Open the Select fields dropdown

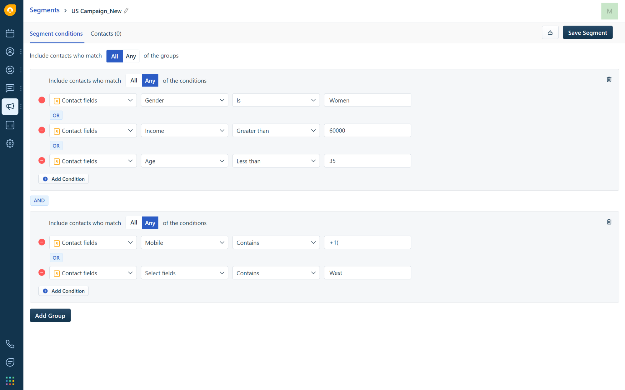coord(184,273)
